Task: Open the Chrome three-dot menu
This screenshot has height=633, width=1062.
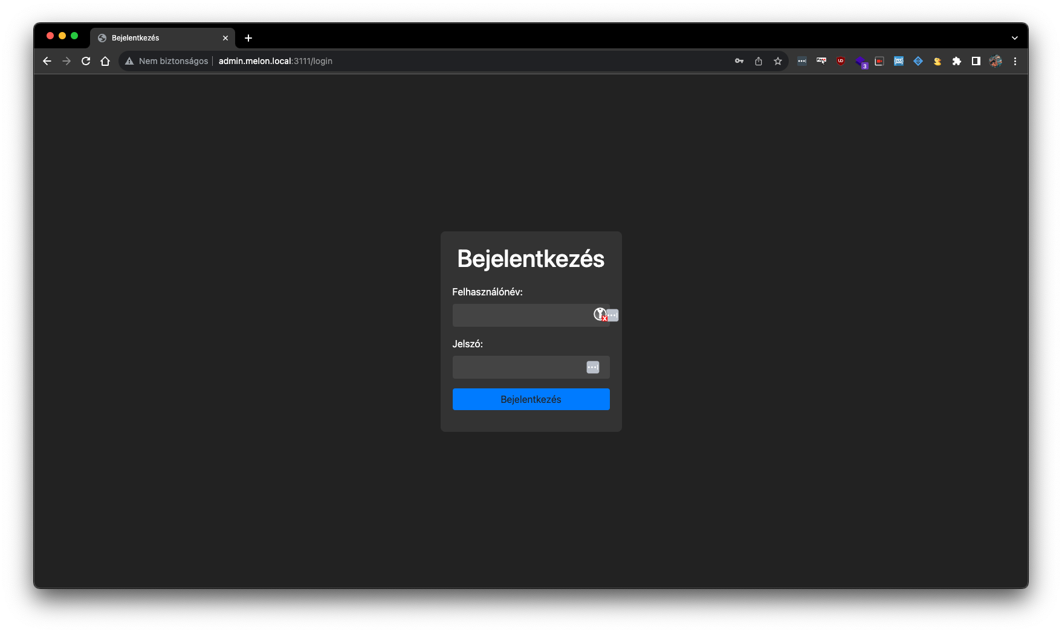Action: pyautogui.click(x=1015, y=61)
